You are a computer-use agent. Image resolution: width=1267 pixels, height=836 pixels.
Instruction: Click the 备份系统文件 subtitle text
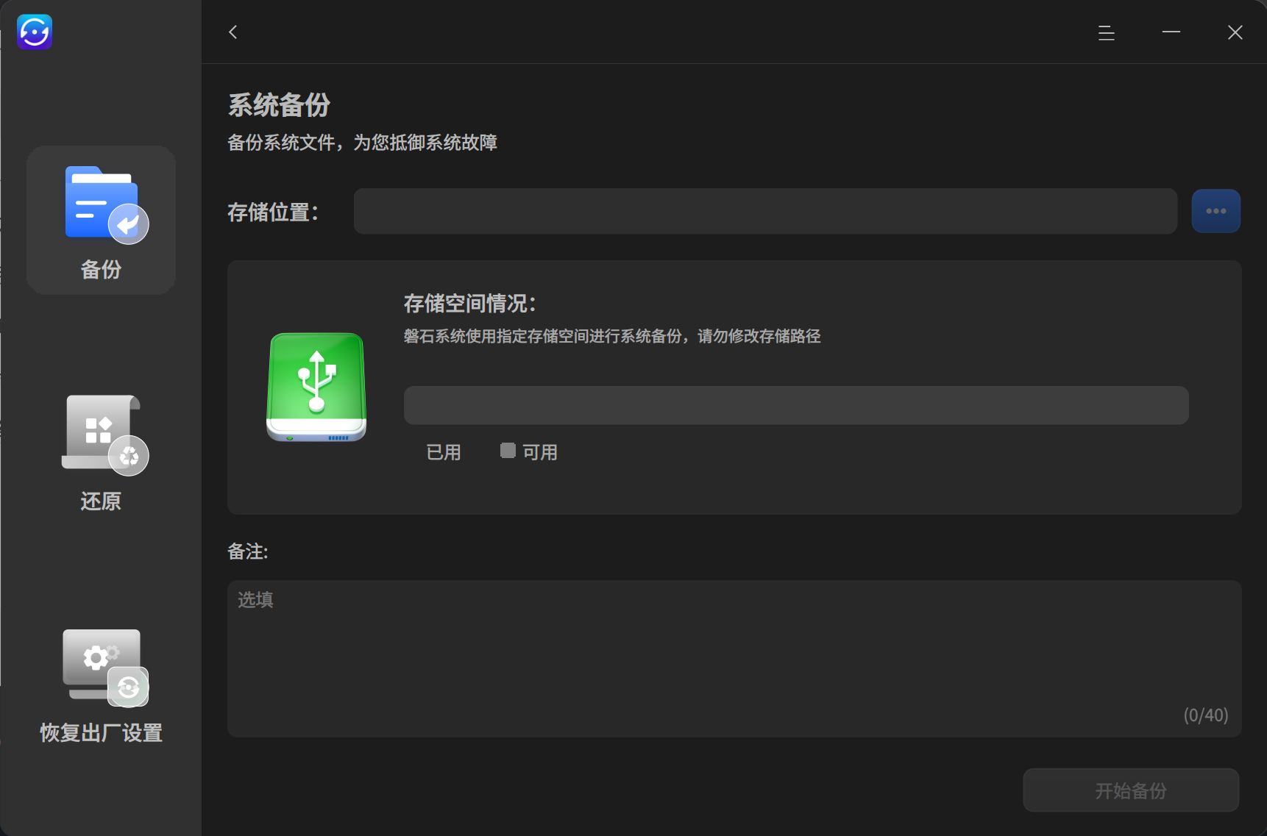[363, 142]
